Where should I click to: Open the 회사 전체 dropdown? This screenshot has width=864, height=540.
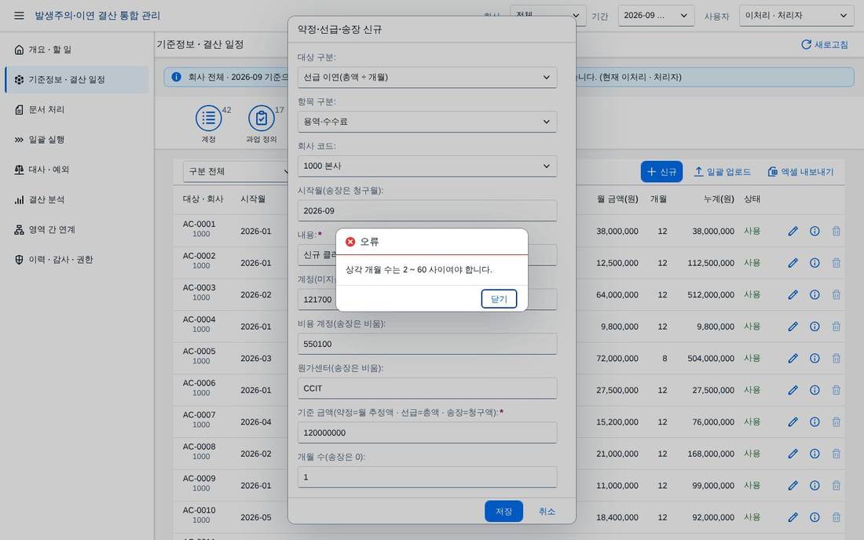(547, 16)
